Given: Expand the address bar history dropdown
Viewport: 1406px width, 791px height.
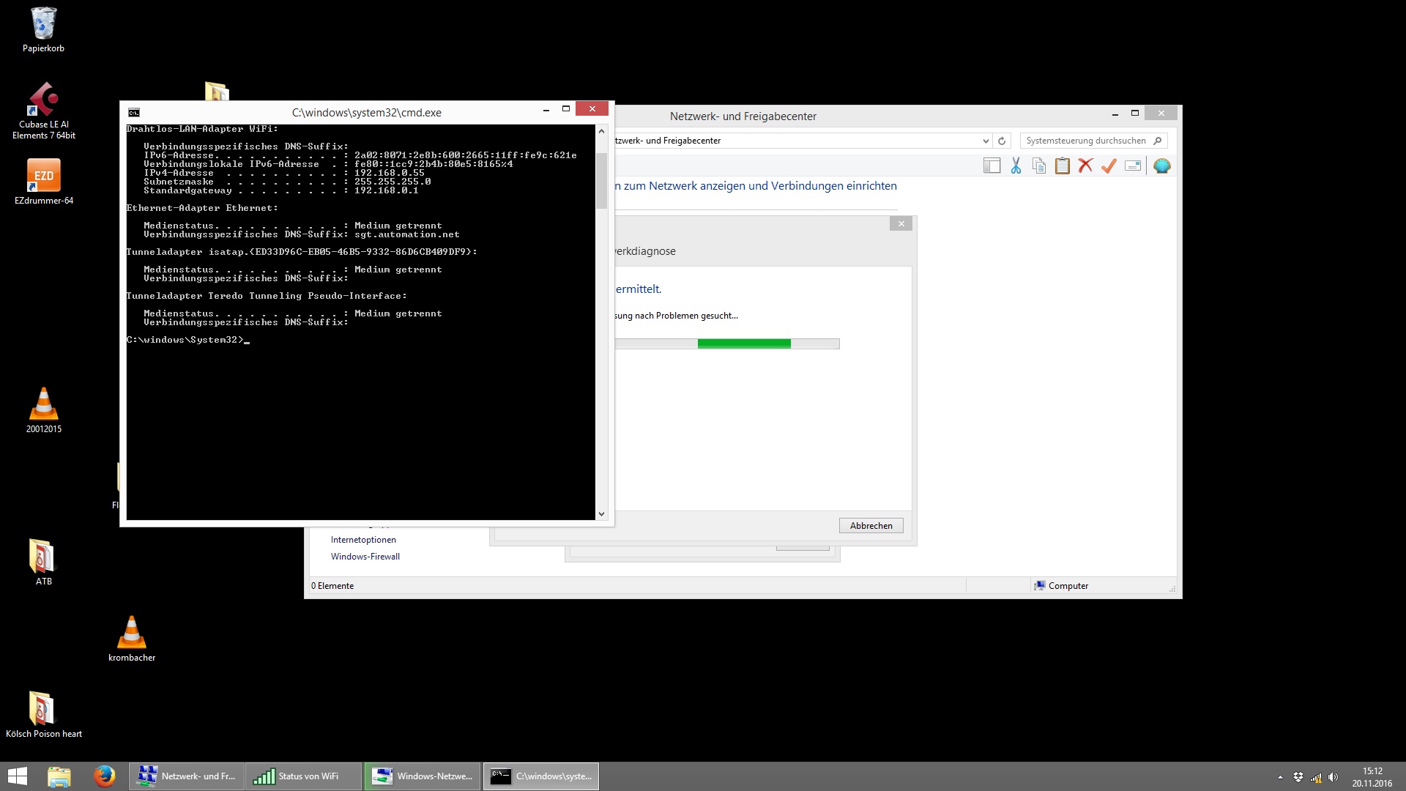Looking at the screenshot, I should [x=986, y=141].
